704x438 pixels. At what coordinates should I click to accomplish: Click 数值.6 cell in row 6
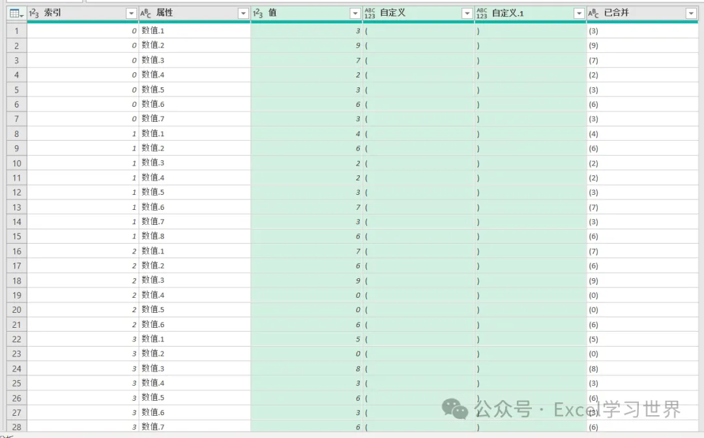pos(194,104)
